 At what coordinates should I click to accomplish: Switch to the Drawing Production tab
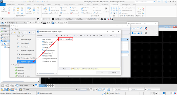click(x=69, y=5)
